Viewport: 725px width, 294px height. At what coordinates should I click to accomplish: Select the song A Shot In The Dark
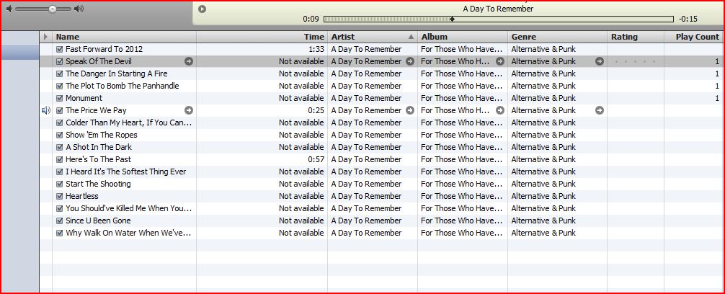pos(99,147)
